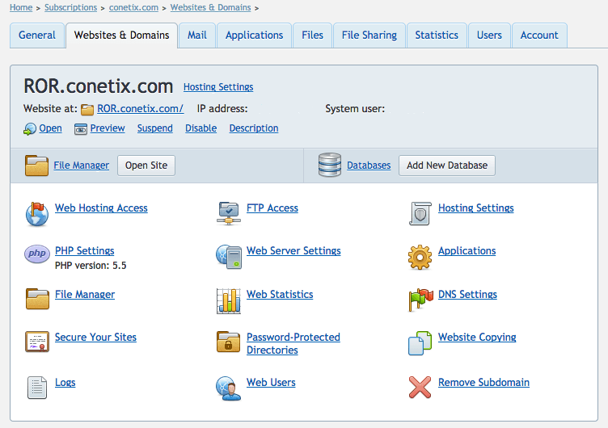Click the Web Hosting Access globe icon
The image size is (608, 428).
(37, 214)
